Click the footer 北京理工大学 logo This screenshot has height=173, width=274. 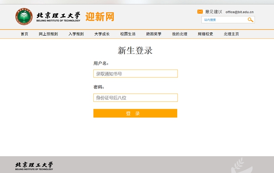point(34,166)
